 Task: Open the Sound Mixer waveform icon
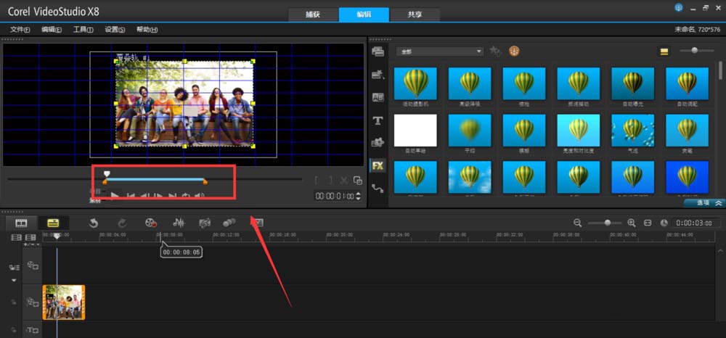click(x=178, y=223)
